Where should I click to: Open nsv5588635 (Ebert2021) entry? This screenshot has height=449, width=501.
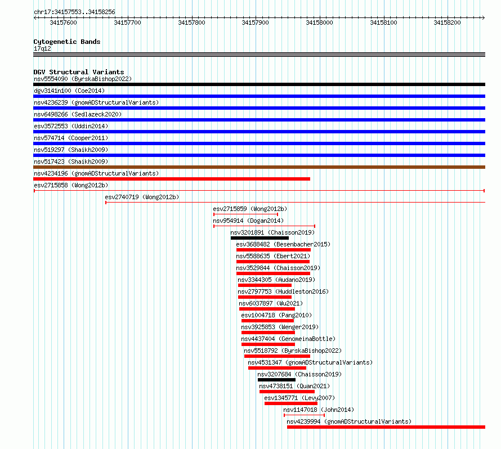(273, 256)
